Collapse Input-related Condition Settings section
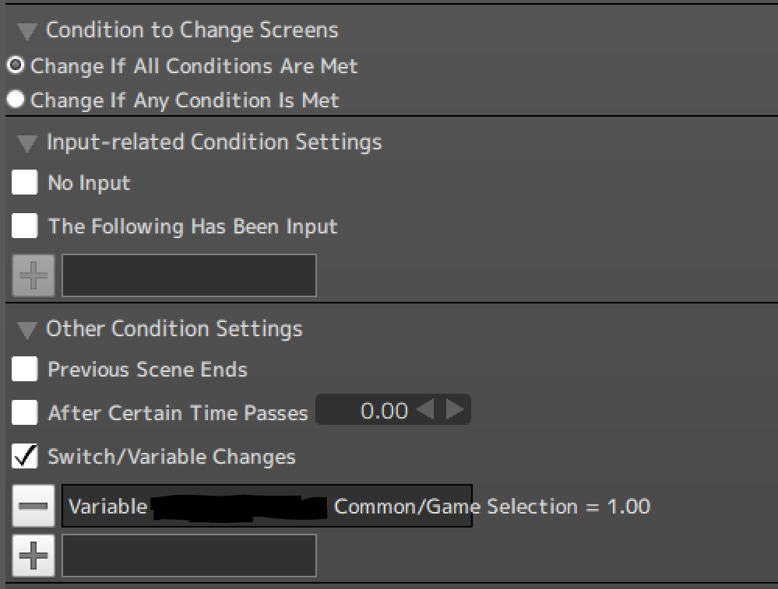Viewport: 778px width, 589px height. tap(27, 143)
